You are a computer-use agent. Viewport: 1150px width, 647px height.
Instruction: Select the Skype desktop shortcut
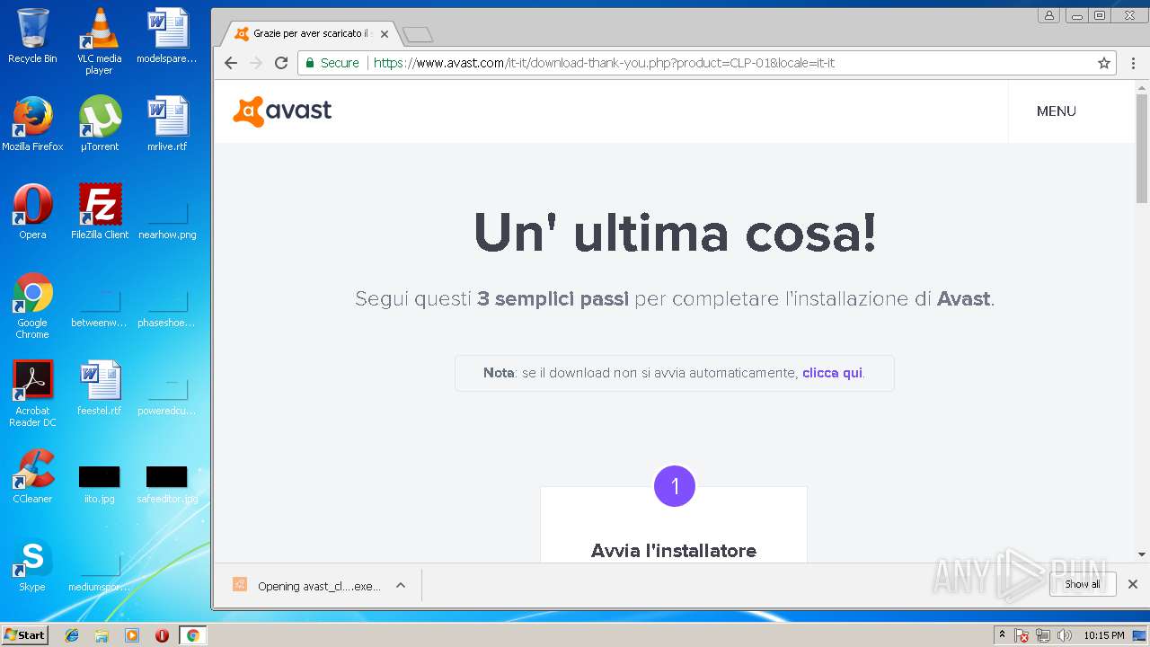[32, 564]
